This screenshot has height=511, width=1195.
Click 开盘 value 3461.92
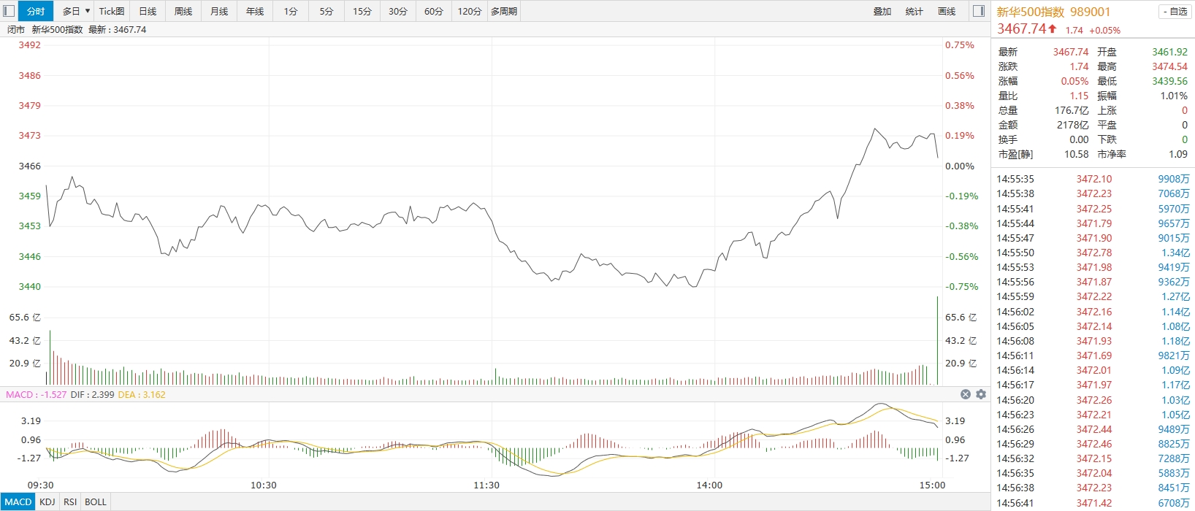1170,52
